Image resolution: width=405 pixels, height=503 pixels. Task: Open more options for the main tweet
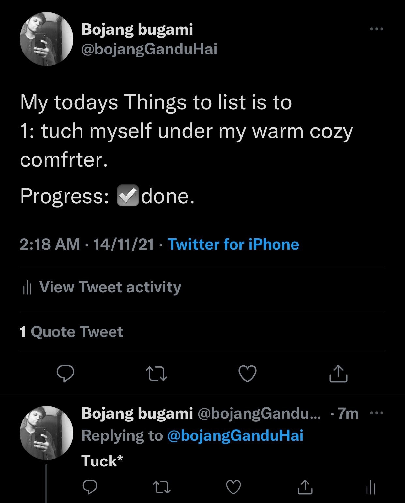pyautogui.click(x=377, y=29)
